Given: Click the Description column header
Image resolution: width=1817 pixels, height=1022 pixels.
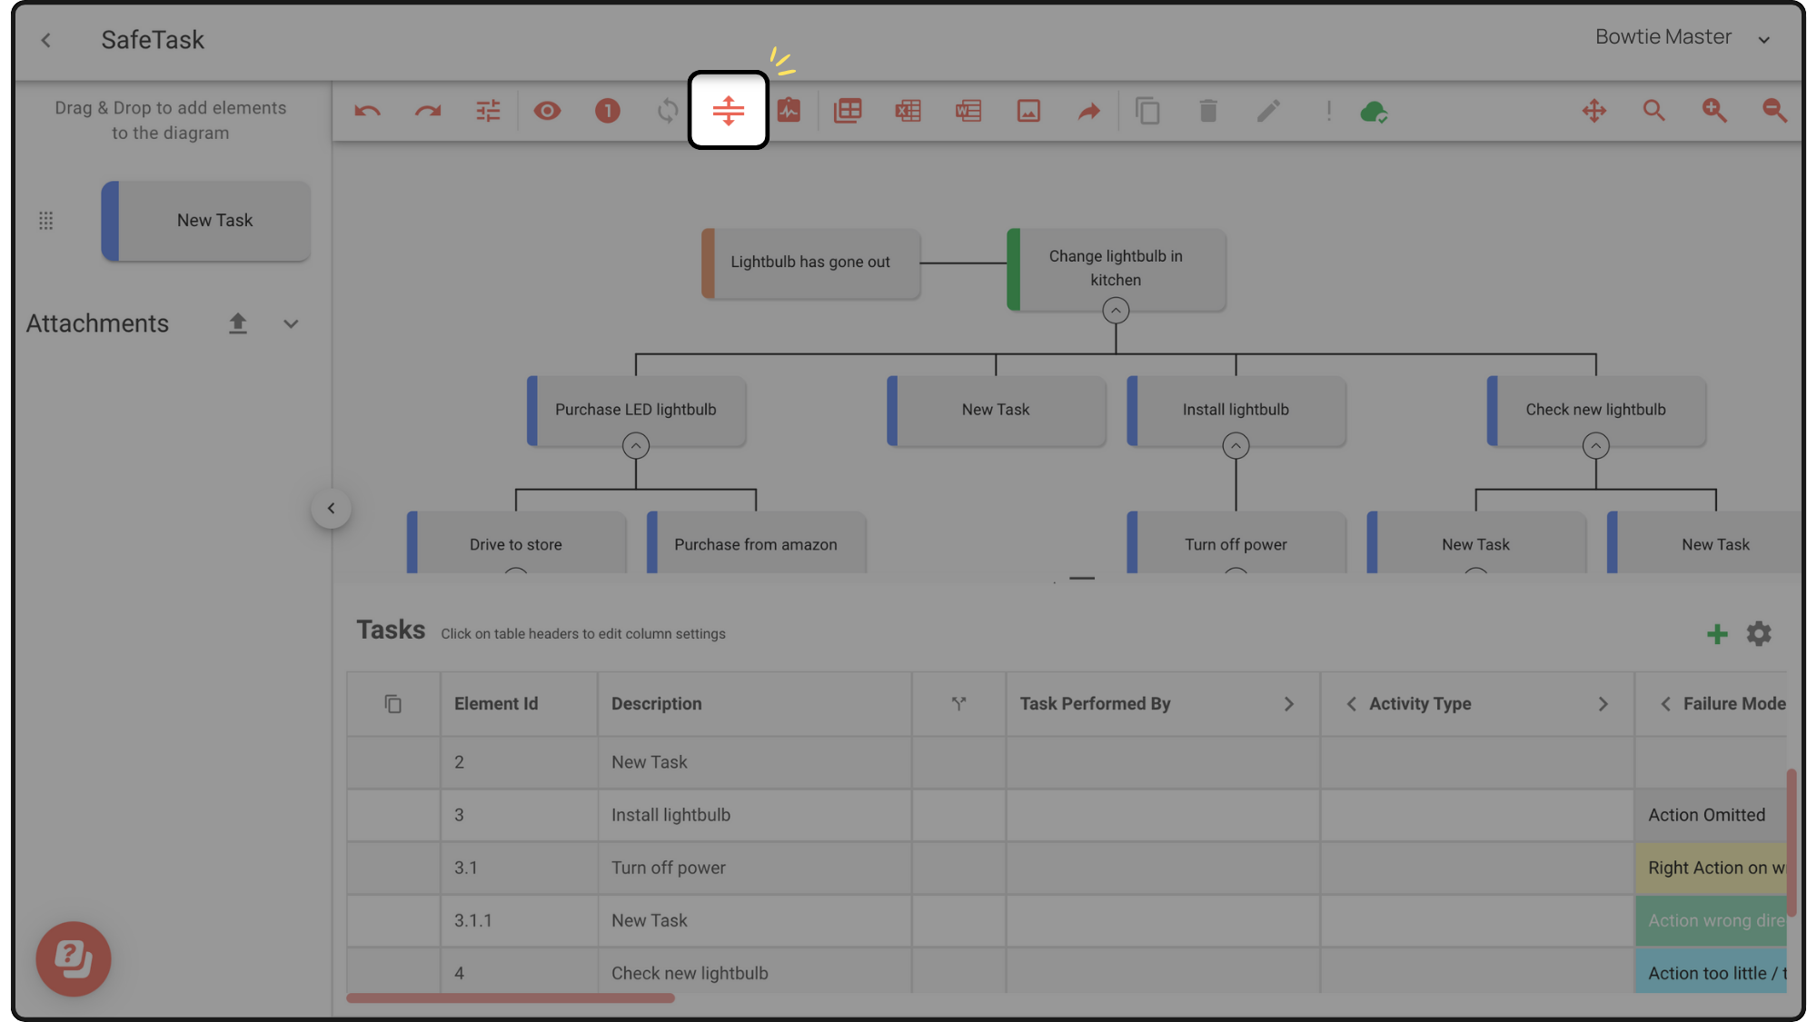Looking at the screenshot, I should (x=656, y=704).
